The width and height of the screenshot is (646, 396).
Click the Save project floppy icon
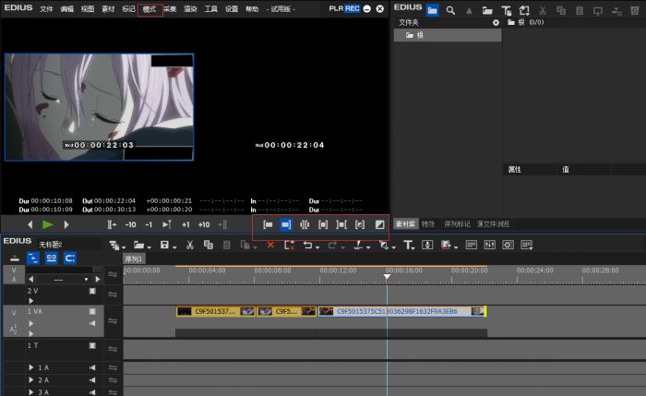coord(163,245)
